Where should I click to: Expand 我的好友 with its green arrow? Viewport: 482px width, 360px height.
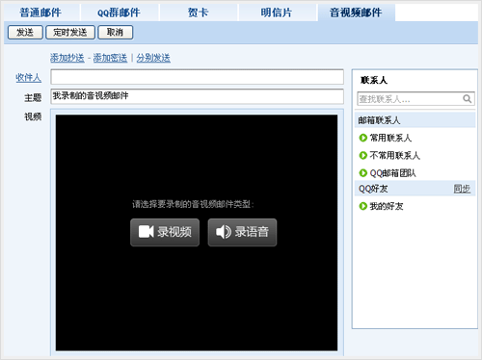point(363,206)
